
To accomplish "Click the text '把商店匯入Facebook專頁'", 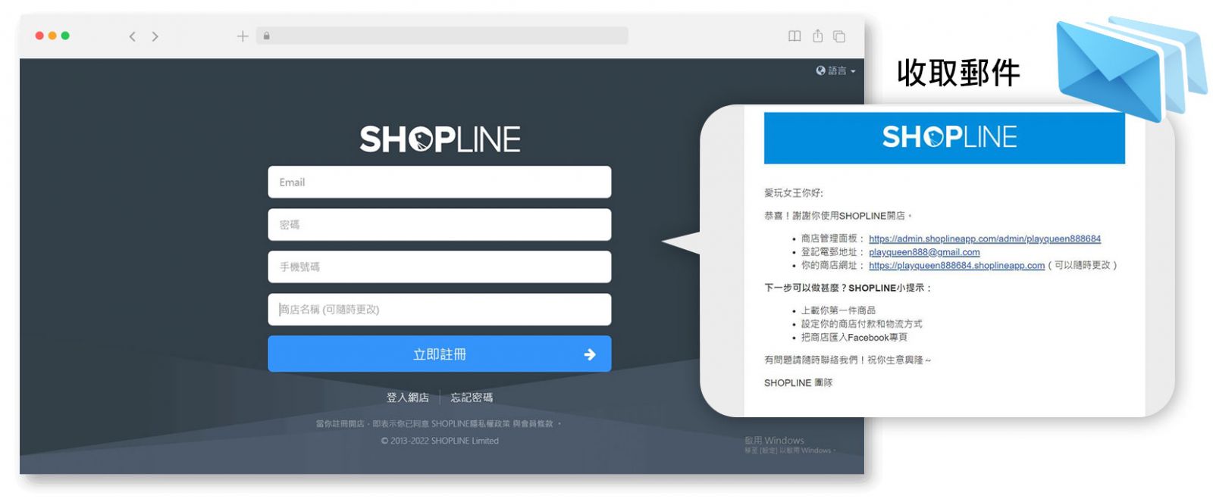I will click(x=854, y=338).
